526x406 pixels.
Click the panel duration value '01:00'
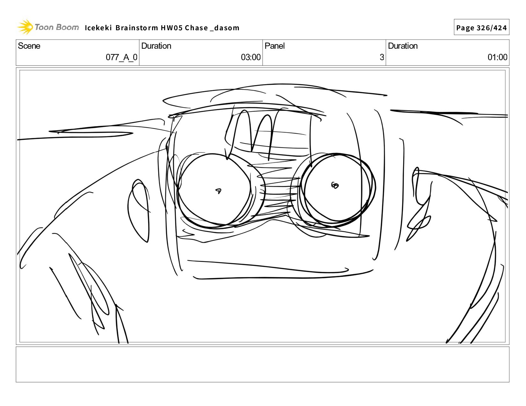coord(497,57)
